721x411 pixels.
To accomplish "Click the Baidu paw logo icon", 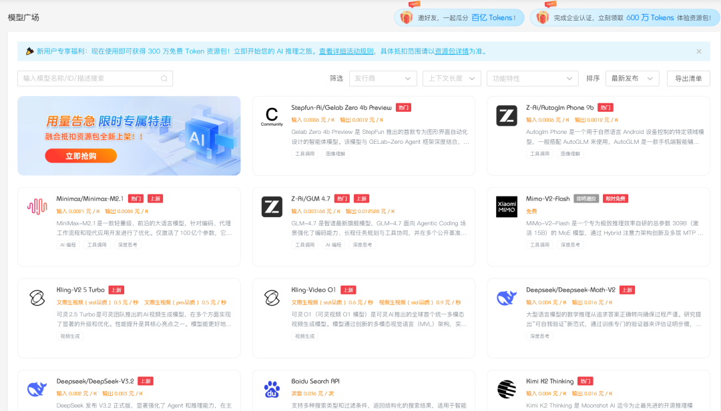I will [272, 390].
